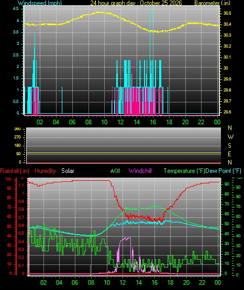Click the yellow wind direction line
Viewport: 244px width, 290px height.
[124, 153]
